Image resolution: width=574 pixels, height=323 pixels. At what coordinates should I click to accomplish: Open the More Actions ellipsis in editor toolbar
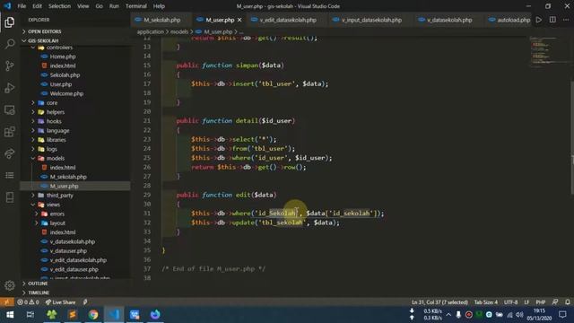coord(566,20)
